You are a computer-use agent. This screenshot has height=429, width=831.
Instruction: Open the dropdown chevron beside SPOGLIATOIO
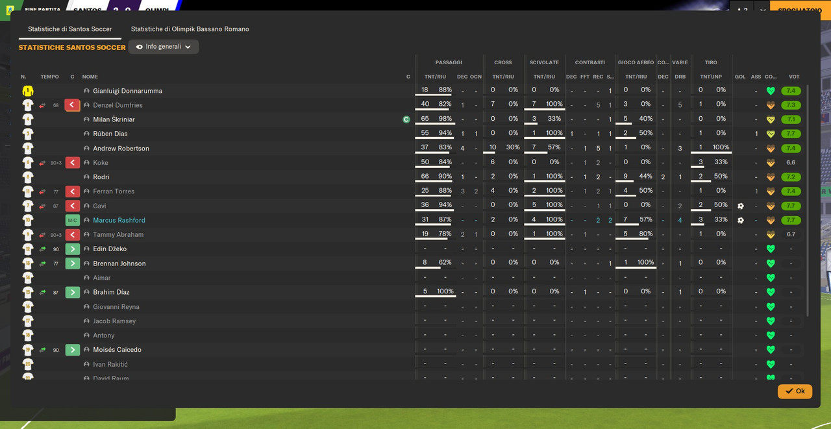[763, 10]
